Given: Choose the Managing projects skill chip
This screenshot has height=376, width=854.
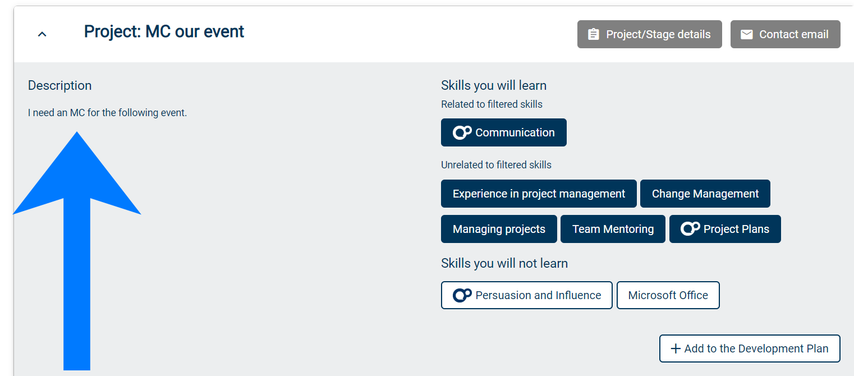Looking at the screenshot, I should tap(499, 229).
